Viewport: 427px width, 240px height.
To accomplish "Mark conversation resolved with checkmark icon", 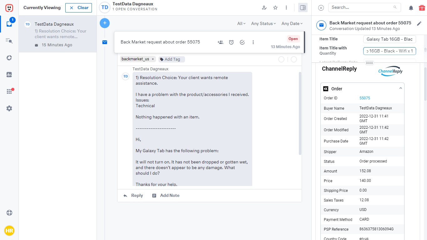I will click(x=242, y=42).
